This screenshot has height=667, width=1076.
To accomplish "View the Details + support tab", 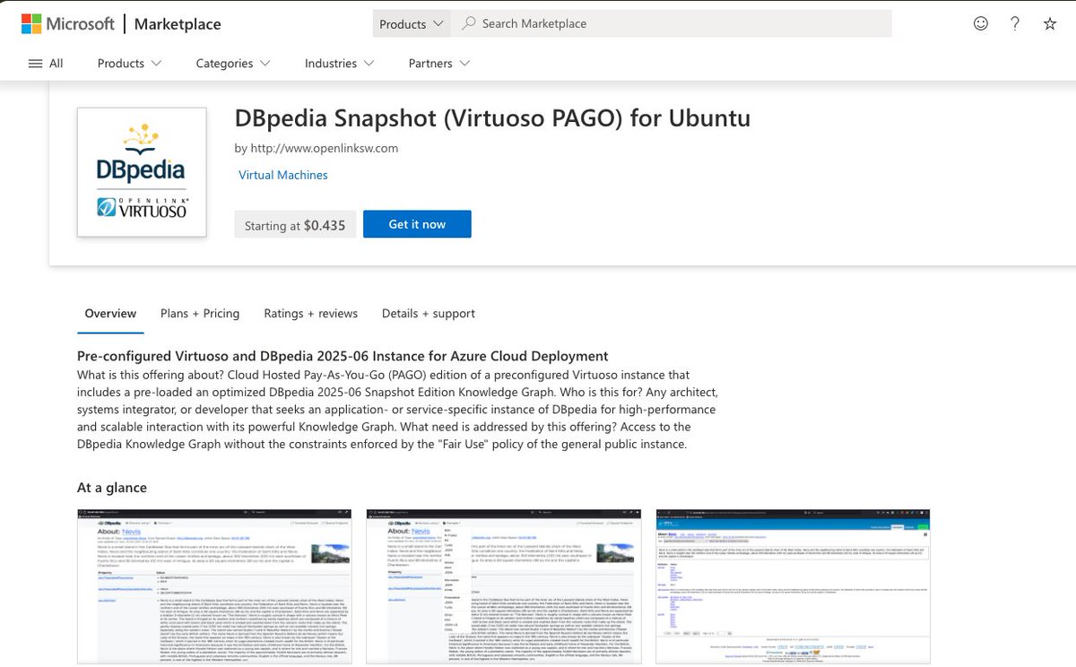I will coord(428,313).
